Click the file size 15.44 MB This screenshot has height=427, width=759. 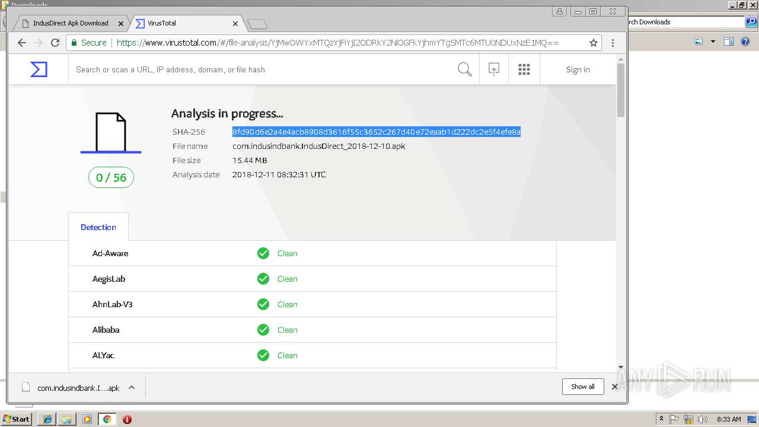pyautogui.click(x=250, y=160)
